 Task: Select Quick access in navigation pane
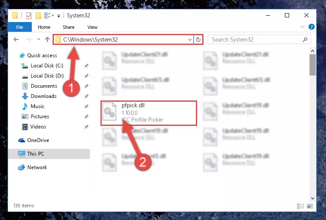(42, 56)
